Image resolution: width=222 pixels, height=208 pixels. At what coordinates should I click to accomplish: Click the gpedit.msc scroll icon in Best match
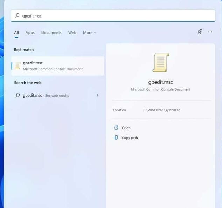point(18,66)
